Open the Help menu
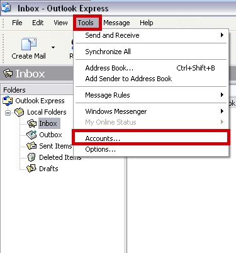 pyautogui.click(x=147, y=23)
